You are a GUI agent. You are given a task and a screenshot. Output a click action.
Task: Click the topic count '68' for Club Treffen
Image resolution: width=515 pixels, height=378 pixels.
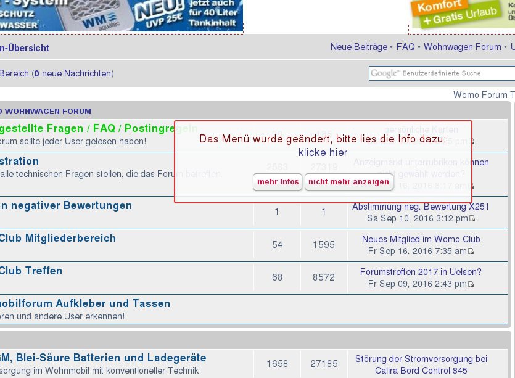[277, 277]
